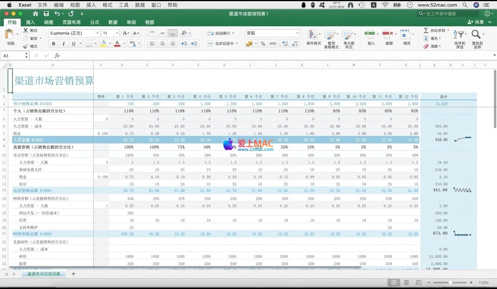The height and width of the screenshot is (289, 497).
Task: Toggle bold formatting
Action: click(x=53, y=44)
